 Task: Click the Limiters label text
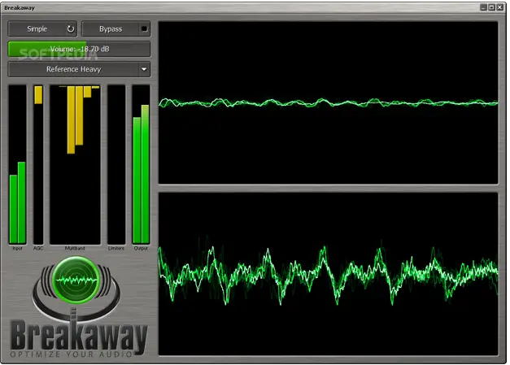[116, 248]
